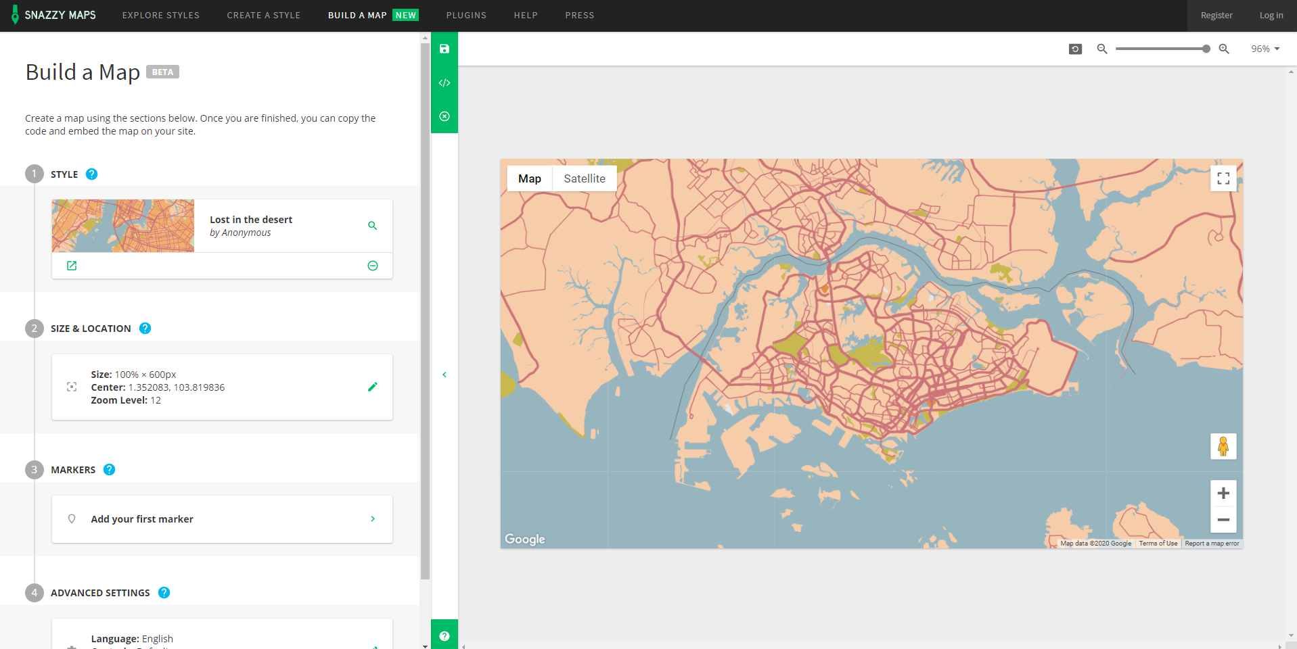
Task: Click the Log in link
Action: pyautogui.click(x=1271, y=15)
